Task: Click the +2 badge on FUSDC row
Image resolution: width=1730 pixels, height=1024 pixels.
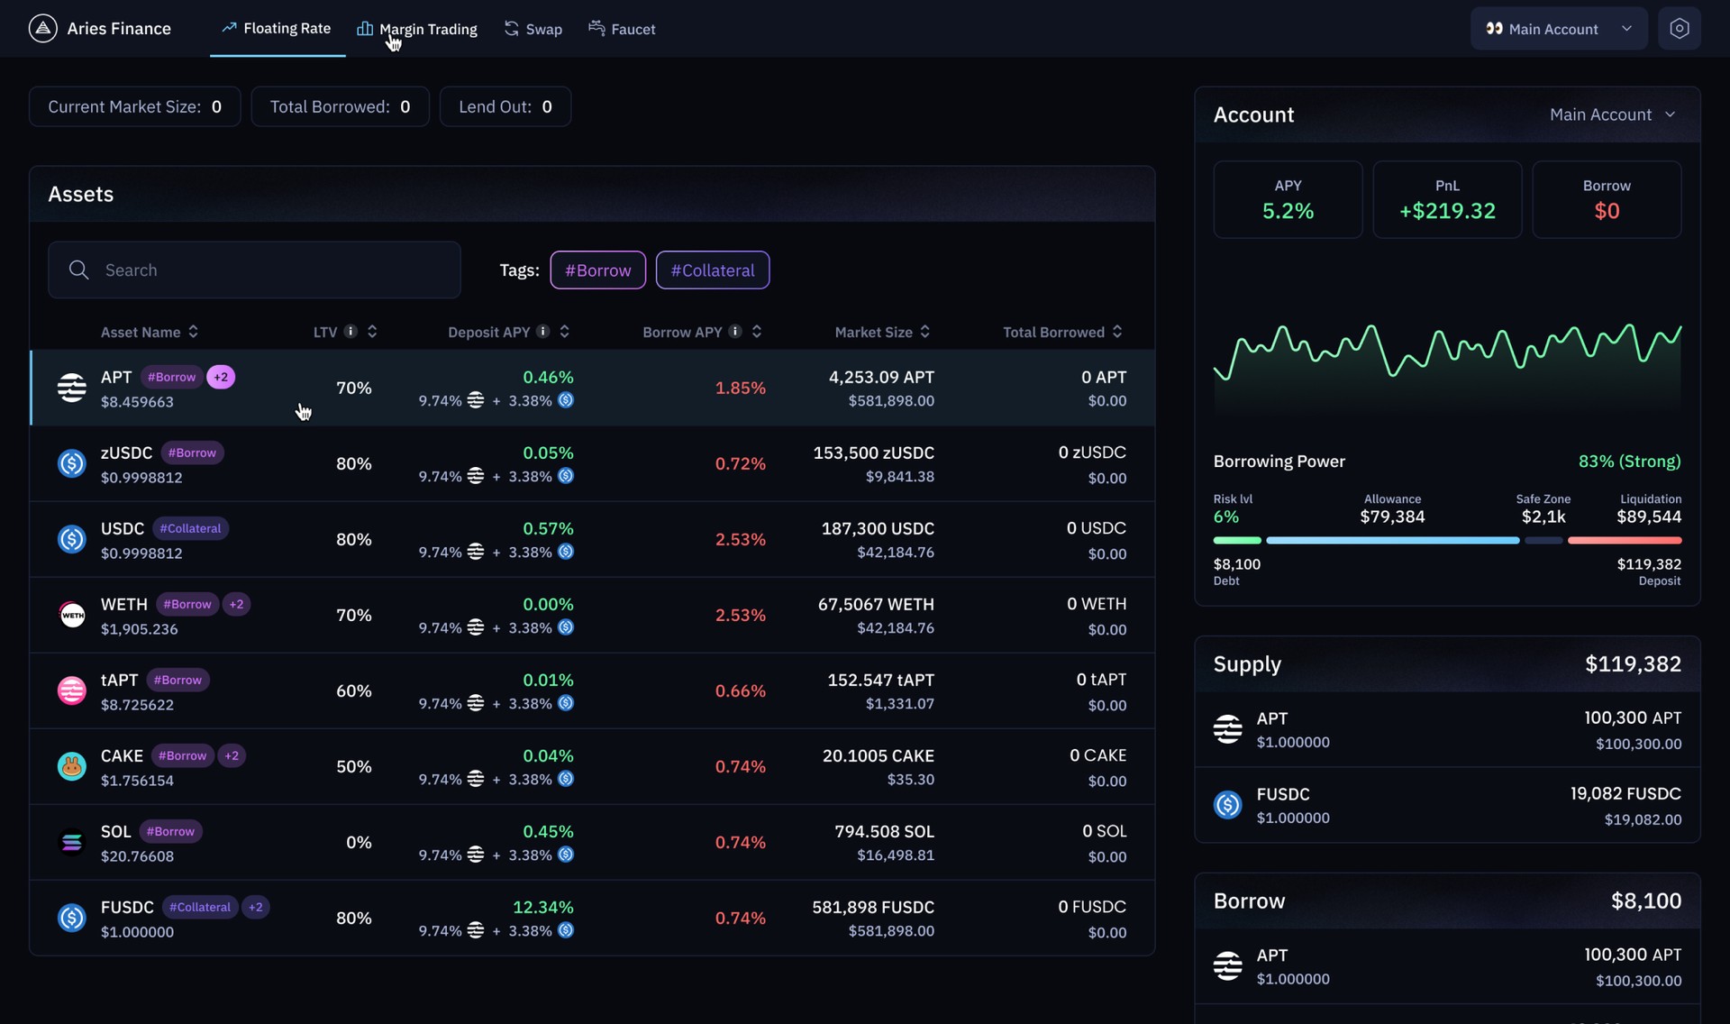Action: [x=256, y=907]
